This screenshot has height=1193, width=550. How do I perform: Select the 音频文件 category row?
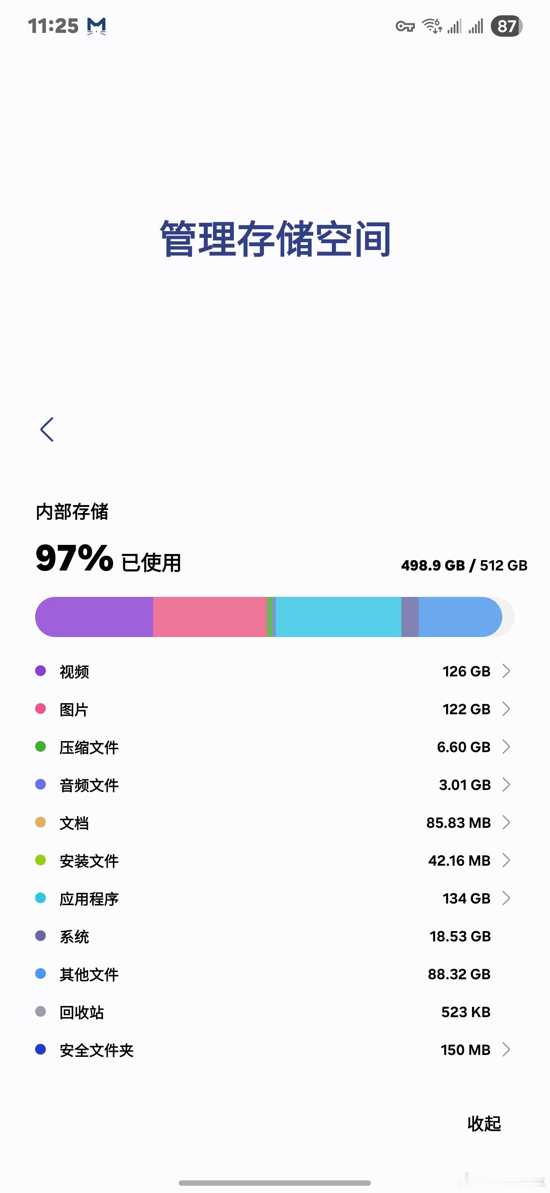[275, 785]
